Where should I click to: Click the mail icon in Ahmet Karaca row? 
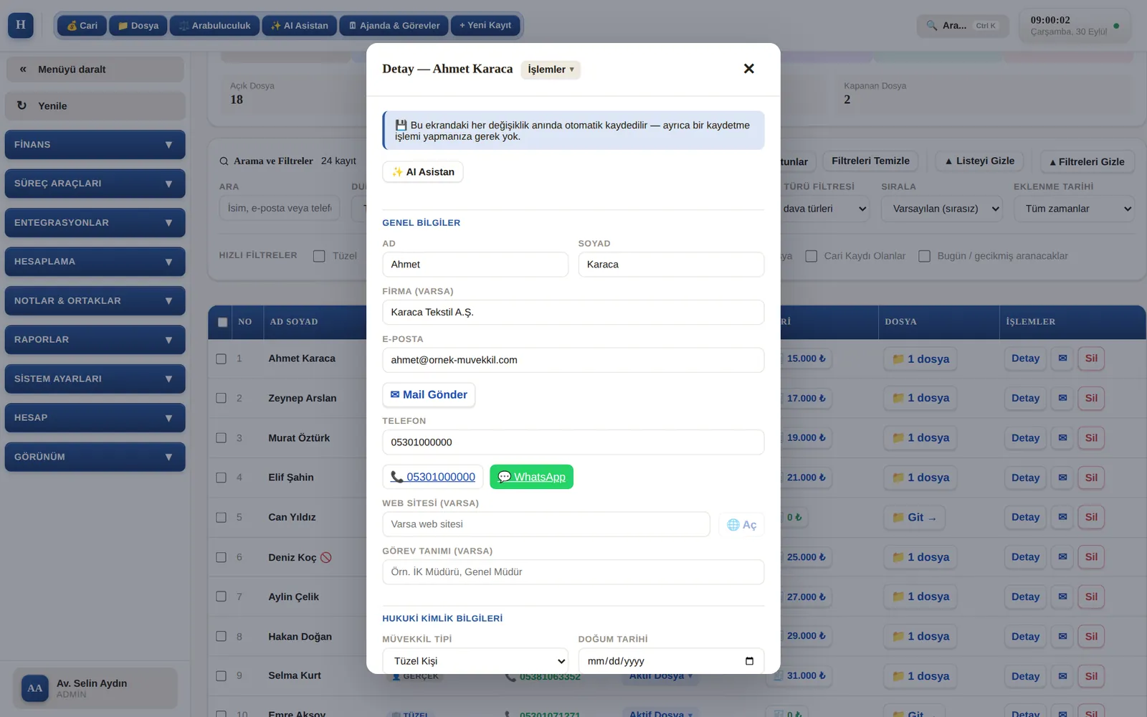pyautogui.click(x=1062, y=358)
